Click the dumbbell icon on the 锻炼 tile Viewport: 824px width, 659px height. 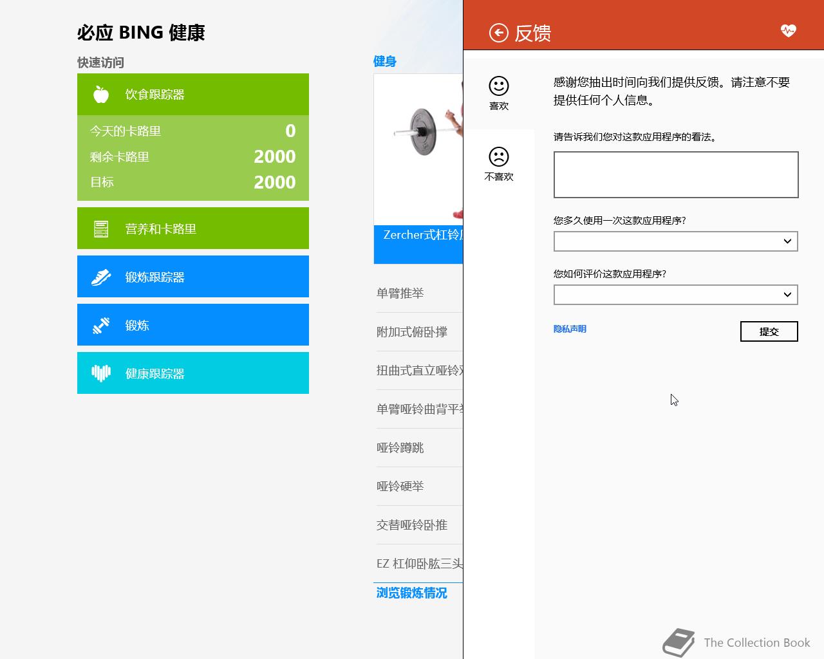[x=101, y=325]
